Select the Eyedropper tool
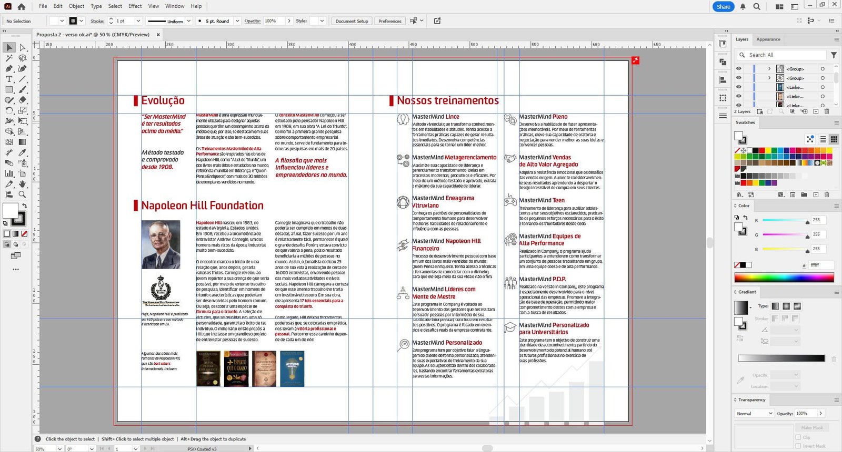 [22, 152]
